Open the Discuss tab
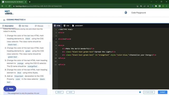 point(39,26)
